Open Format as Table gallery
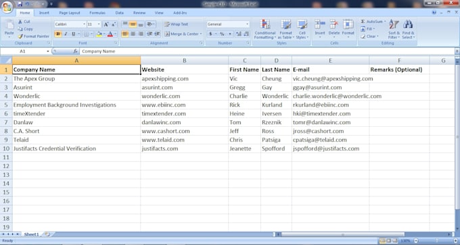 click(x=285, y=29)
